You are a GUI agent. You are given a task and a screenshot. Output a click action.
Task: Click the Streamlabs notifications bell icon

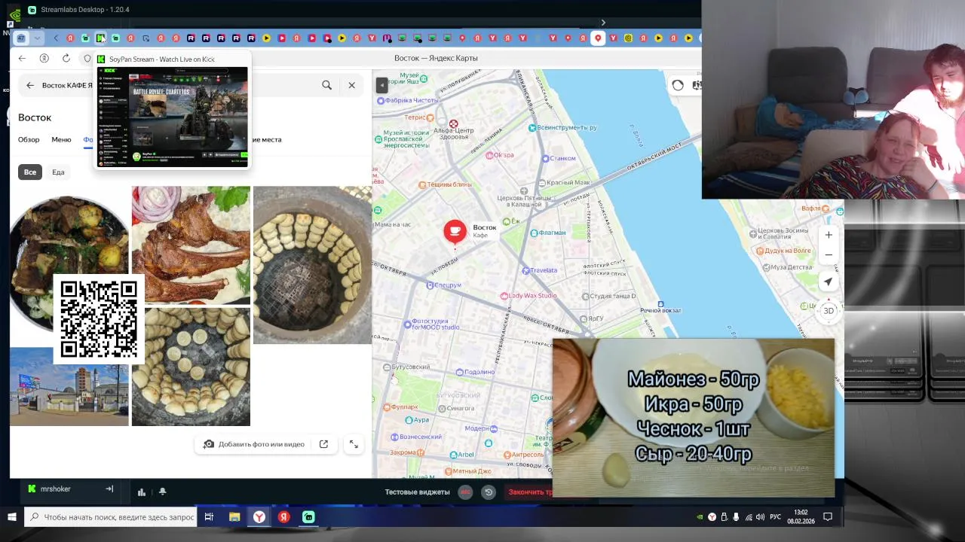[x=162, y=492]
